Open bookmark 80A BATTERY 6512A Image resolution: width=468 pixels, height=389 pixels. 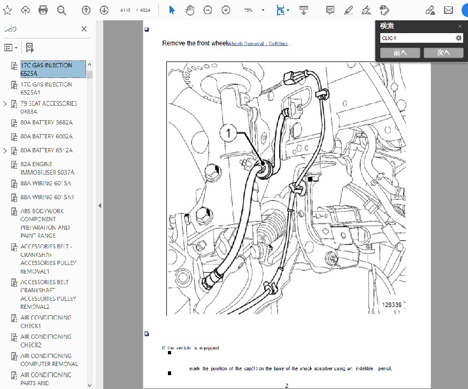coord(46,150)
